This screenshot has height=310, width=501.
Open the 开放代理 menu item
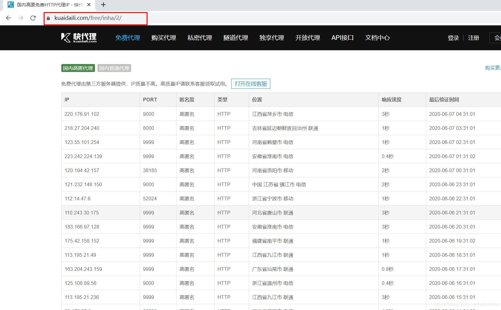tap(308, 38)
